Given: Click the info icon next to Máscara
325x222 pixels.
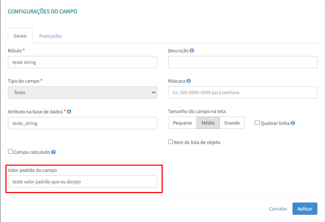Looking at the screenshot, I should [189, 81].
